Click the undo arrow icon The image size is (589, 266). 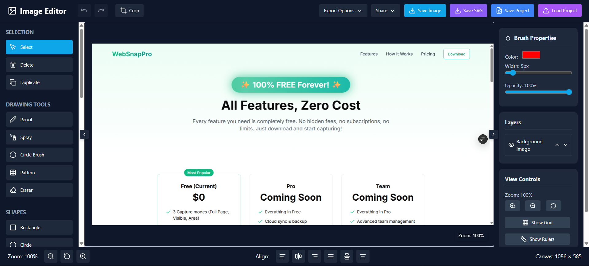coord(84,11)
